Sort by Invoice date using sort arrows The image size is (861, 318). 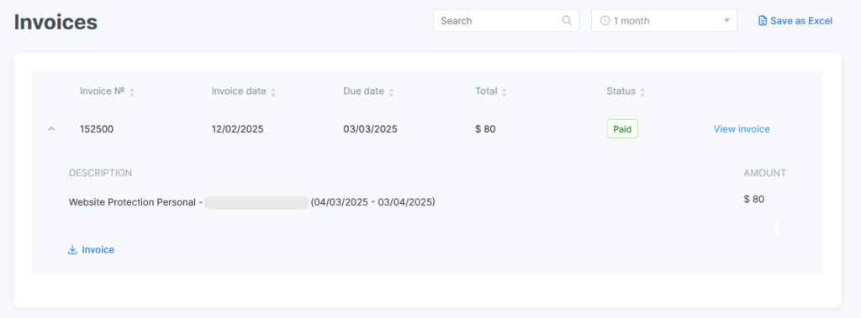[273, 92]
